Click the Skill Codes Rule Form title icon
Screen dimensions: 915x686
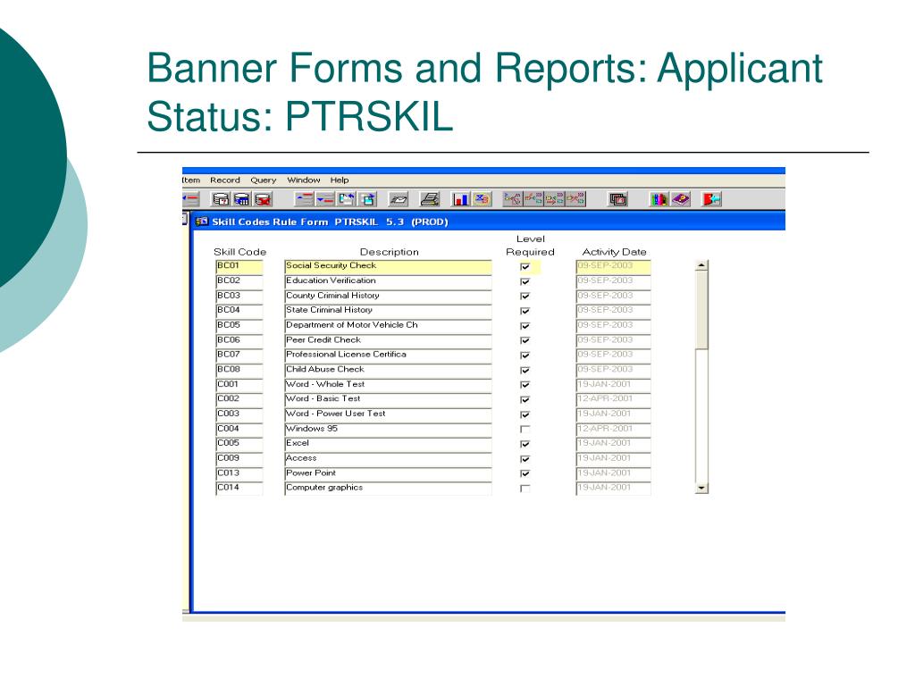point(202,222)
